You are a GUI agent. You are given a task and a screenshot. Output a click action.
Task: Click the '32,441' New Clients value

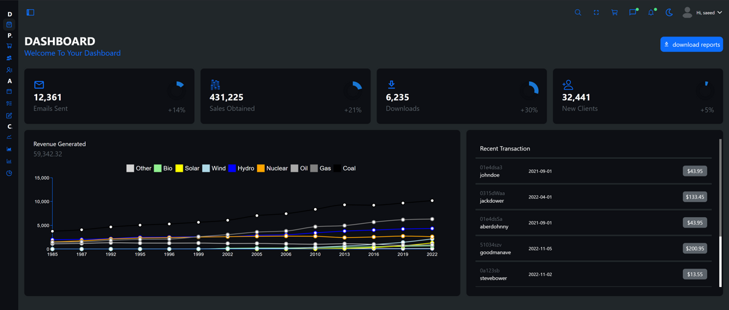(x=576, y=97)
